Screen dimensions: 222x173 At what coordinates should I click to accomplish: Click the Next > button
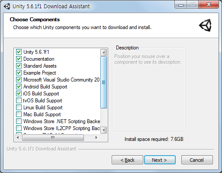[160, 160]
